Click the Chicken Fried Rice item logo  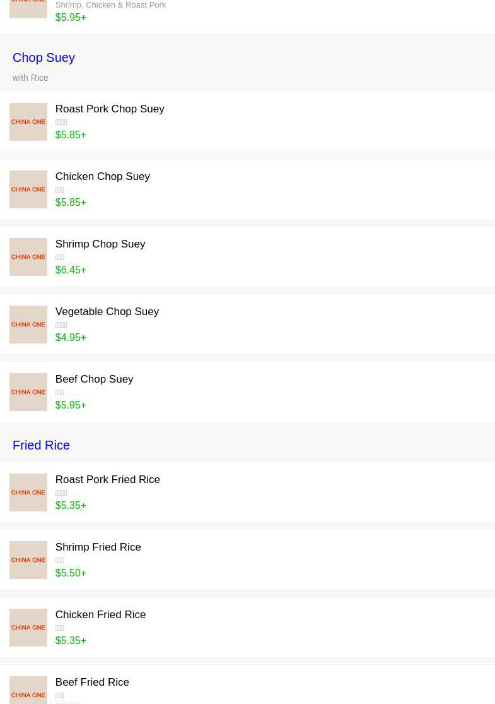click(28, 628)
